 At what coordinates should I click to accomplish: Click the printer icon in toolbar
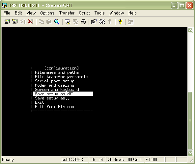pos(83,22)
